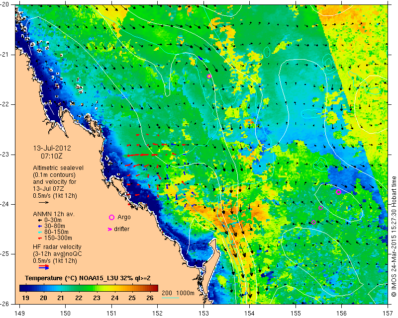Image resolution: width=398 pixels, height=318 pixels.
Task: Click the cyan ANMN current arrow near 153°E, 21°S
Action: [x=206, y=61]
